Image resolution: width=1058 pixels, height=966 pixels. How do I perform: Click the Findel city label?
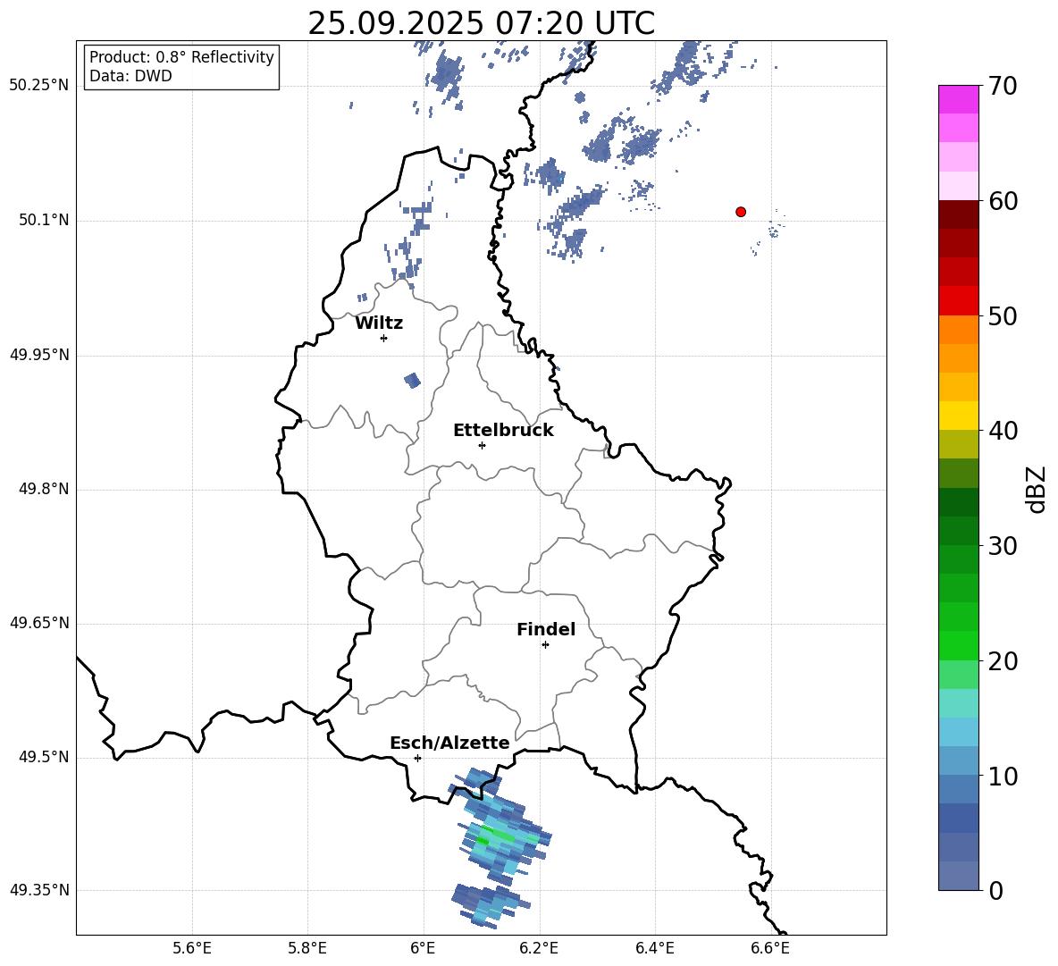click(x=546, y=629)
